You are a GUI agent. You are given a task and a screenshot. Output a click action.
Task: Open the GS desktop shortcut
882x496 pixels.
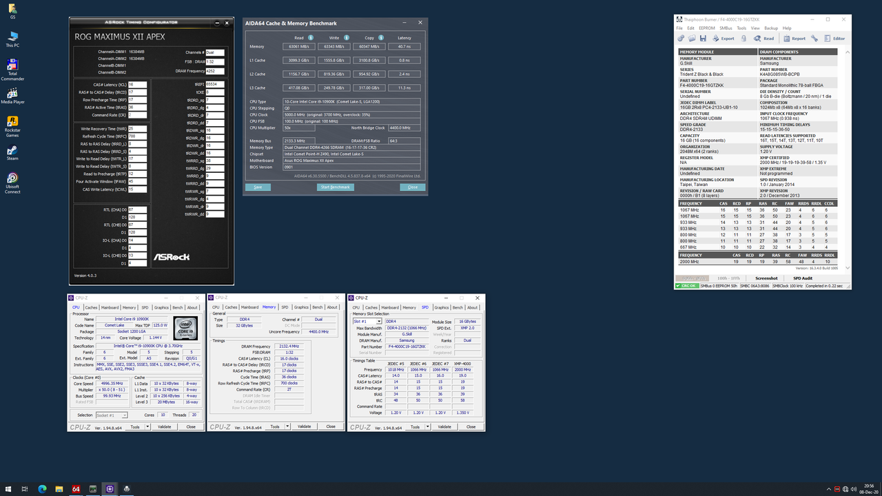[12, 12]
